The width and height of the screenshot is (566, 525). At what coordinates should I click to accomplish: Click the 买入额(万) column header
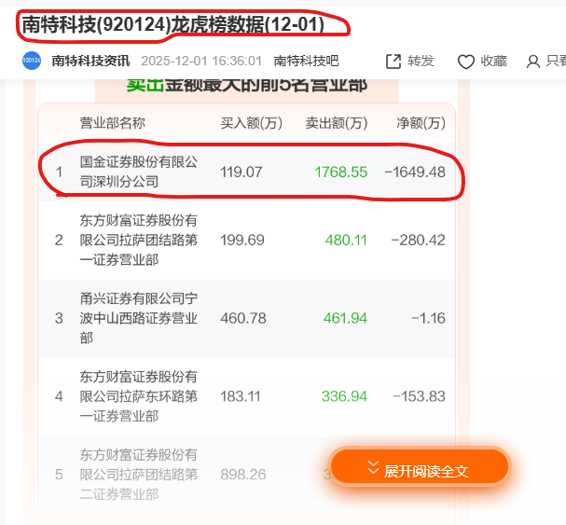pyautogui.click(x=251, y=123)
